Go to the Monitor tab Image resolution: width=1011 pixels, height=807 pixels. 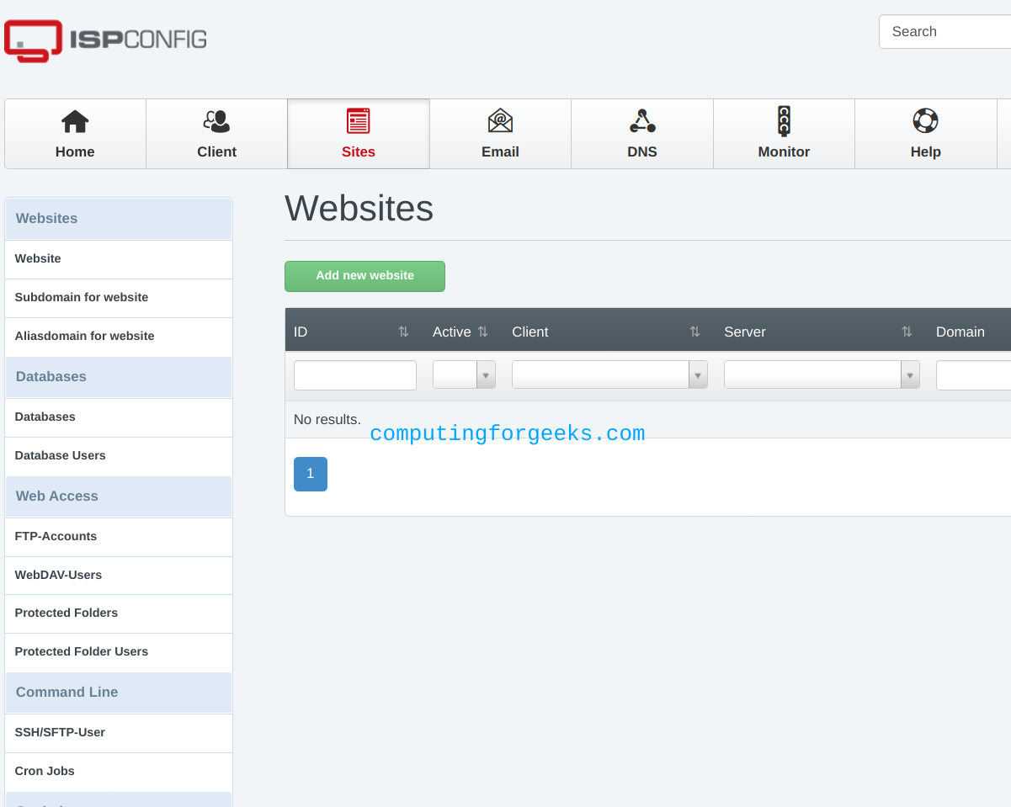(x=784, y=133)
